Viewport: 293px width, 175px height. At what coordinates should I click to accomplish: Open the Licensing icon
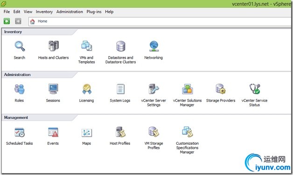(x=87, y=89)
